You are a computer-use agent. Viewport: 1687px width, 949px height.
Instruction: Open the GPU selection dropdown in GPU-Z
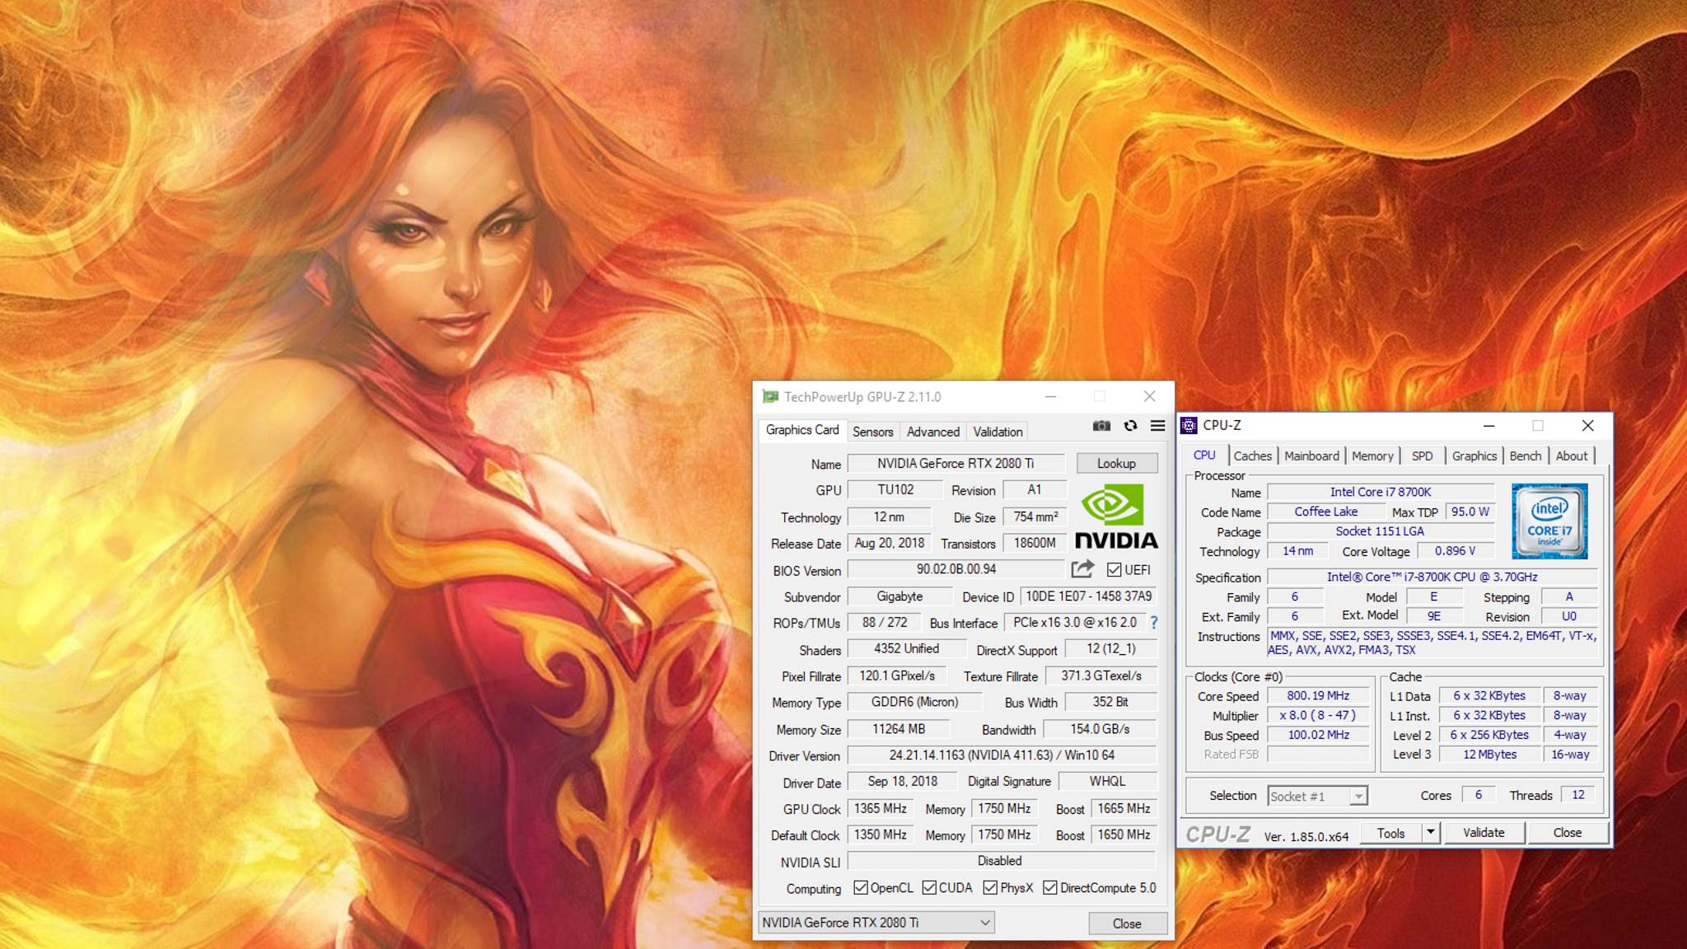coord(876,923)
